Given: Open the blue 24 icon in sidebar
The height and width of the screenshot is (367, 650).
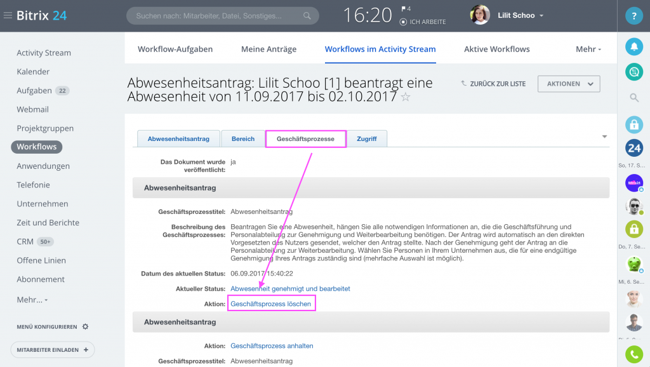Looking at the screenshot, I should 634,148.
